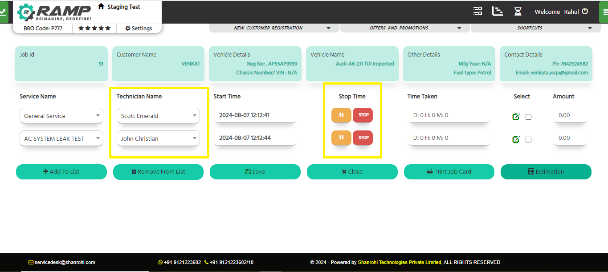Pause the General Service timer
608x272 pixels.
point(341,115)
